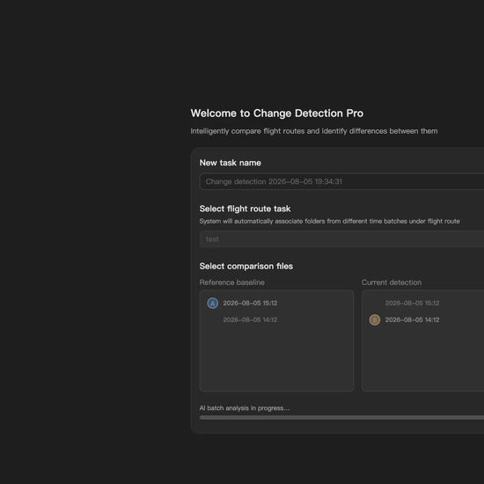Click the New task name label

(231, 163)
